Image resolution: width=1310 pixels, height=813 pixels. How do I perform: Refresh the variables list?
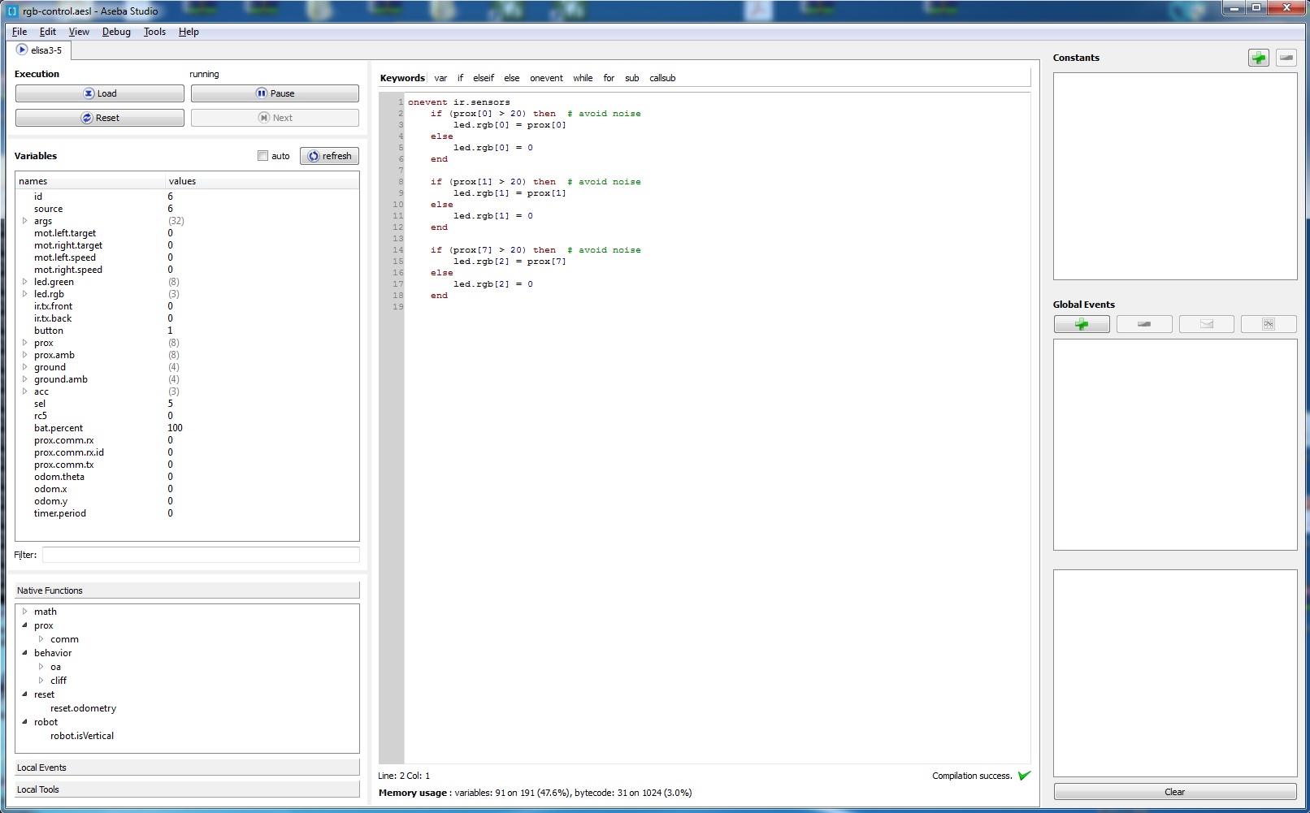pyautogui.click(x=329, y=156)
